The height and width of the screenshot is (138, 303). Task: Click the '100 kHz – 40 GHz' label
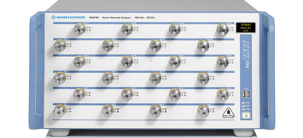145,18
